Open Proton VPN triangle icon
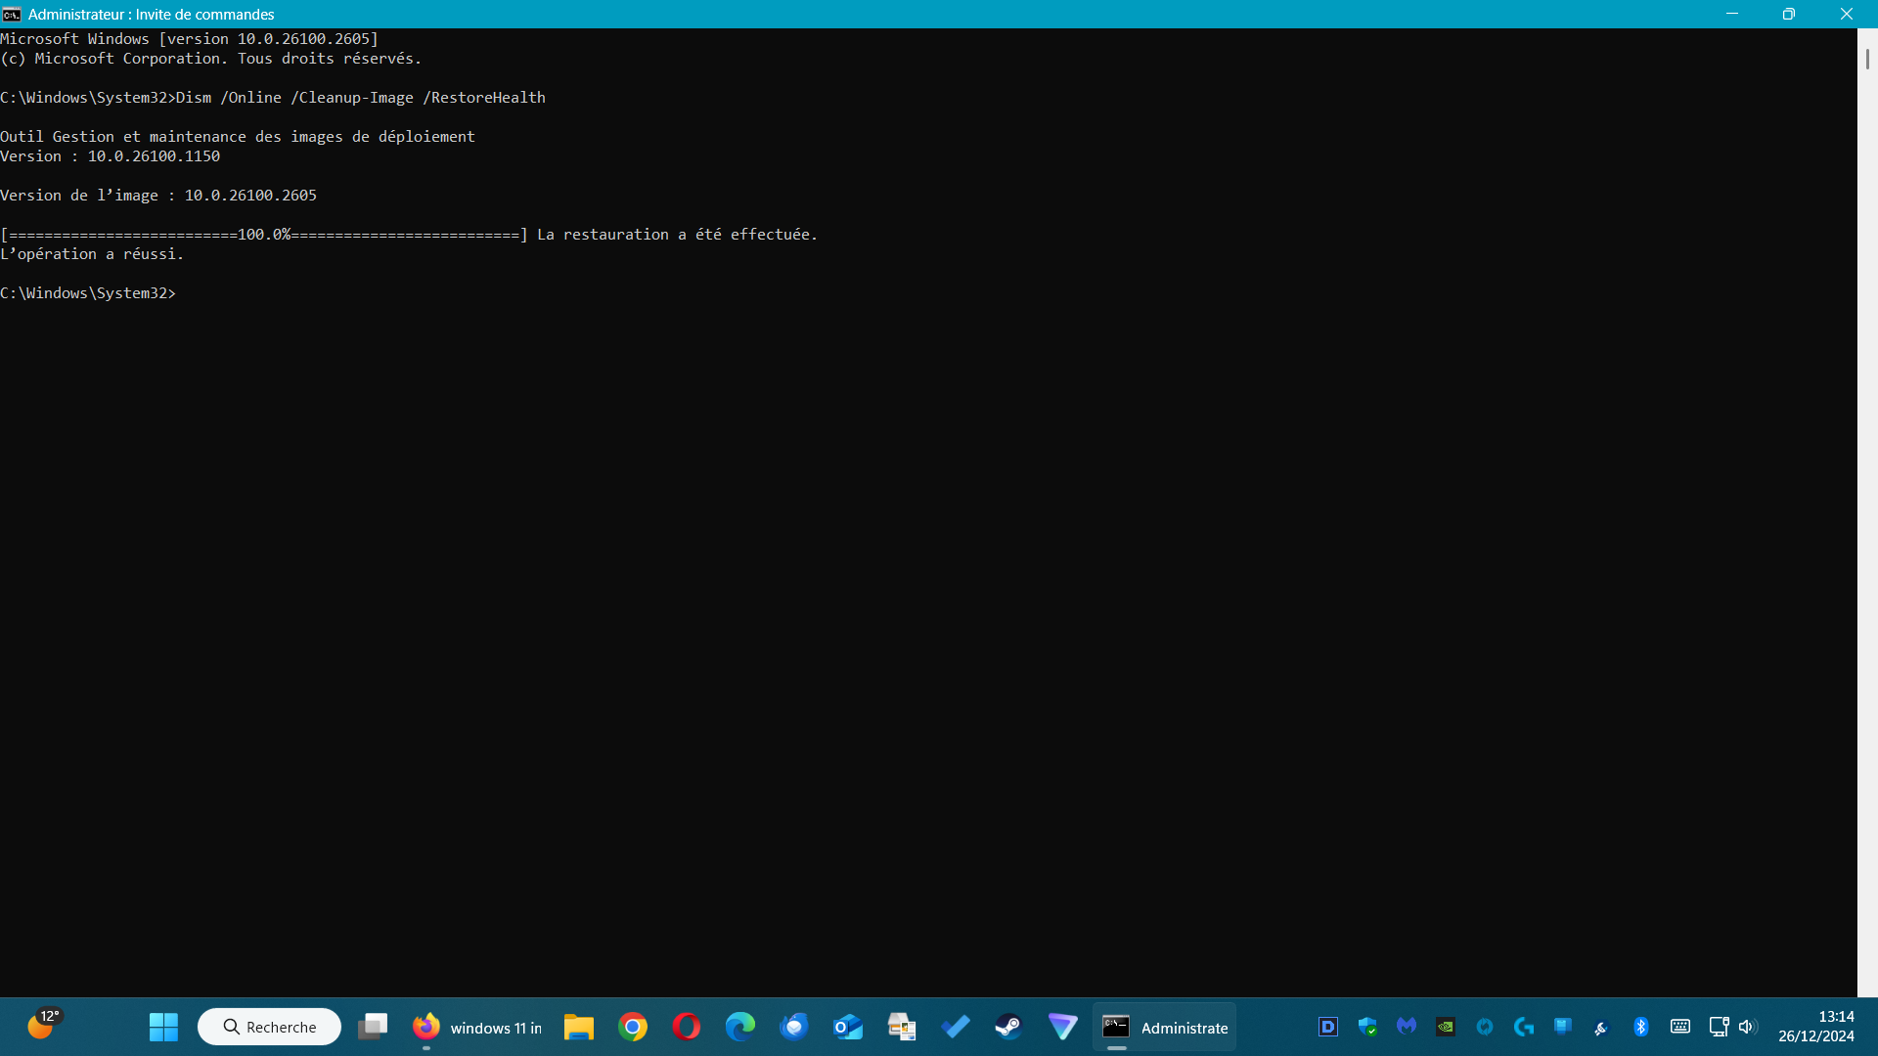Viewport: 1878px width, 1056px height. 1062,1027
